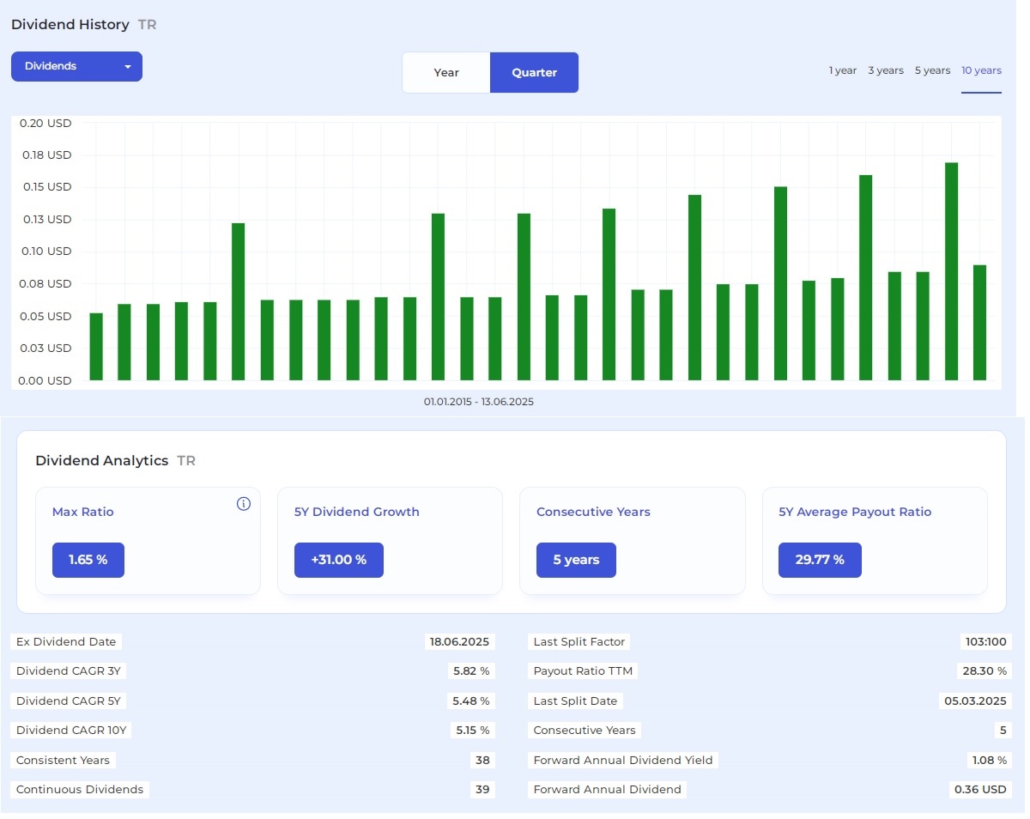Click the 1.65 % Max Ratio badge

[88, 560]
